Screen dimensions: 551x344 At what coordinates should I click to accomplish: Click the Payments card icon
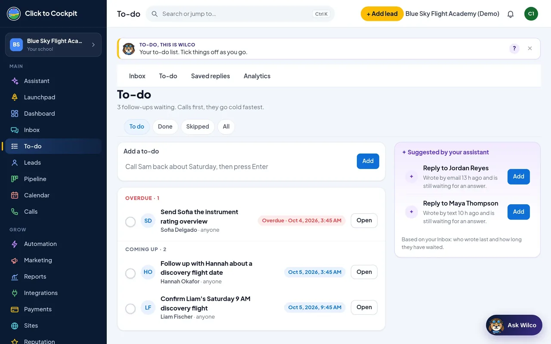coord(15,309)
